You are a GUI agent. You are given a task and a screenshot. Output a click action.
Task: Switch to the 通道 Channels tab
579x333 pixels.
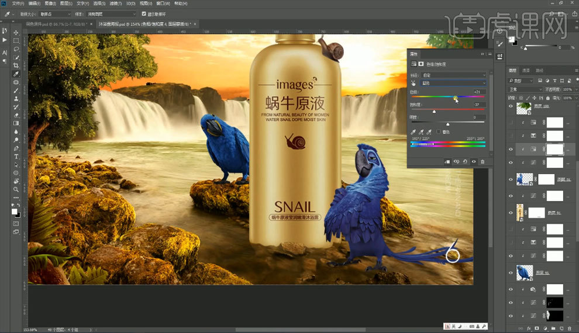(x=526, y=70)
